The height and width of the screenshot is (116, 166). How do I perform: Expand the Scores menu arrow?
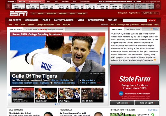click(15, 2)
